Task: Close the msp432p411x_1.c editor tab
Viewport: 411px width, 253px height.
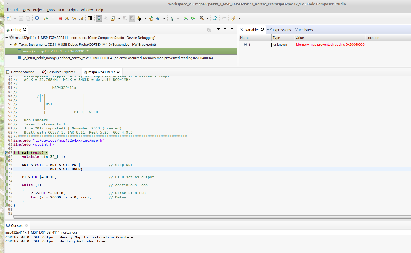Action: pos(119,72)
